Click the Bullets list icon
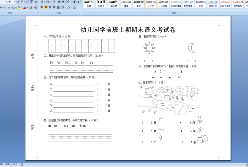Image resolution: width=248 pixels, height=167 pixels. click(42, 2)
